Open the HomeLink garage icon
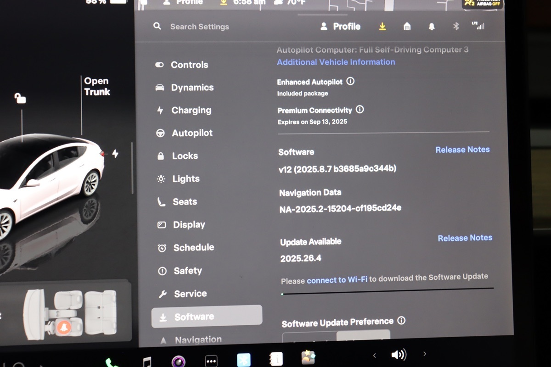Image resolution: width=551 pixels, height=367 pixels. (407, 27)
